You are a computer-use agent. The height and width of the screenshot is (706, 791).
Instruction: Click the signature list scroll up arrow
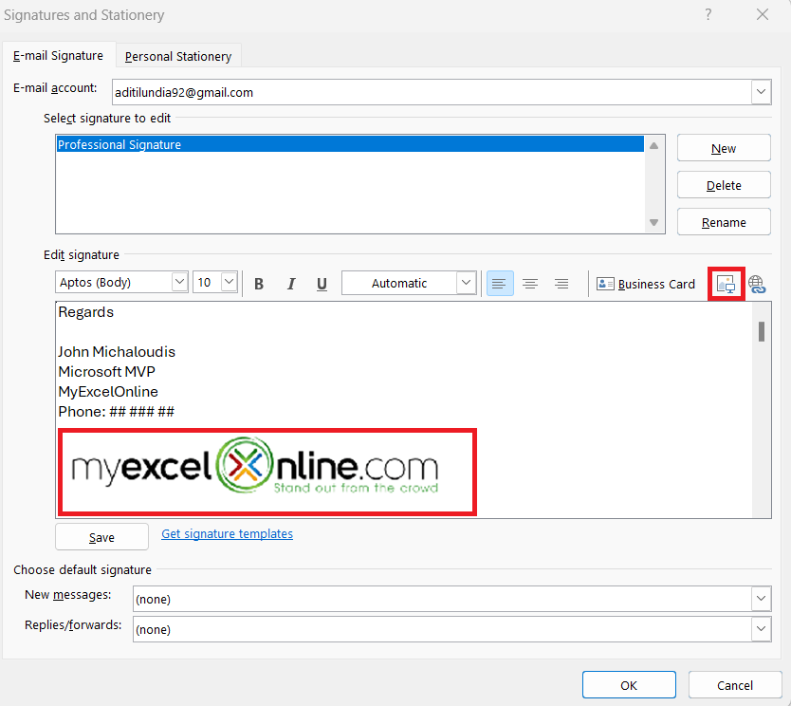653,146
